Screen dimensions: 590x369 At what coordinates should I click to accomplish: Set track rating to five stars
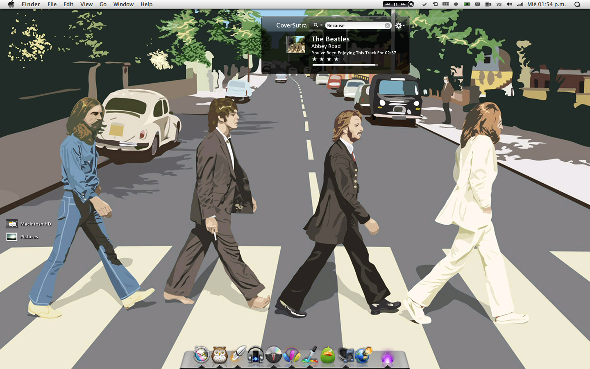[344, 59]
